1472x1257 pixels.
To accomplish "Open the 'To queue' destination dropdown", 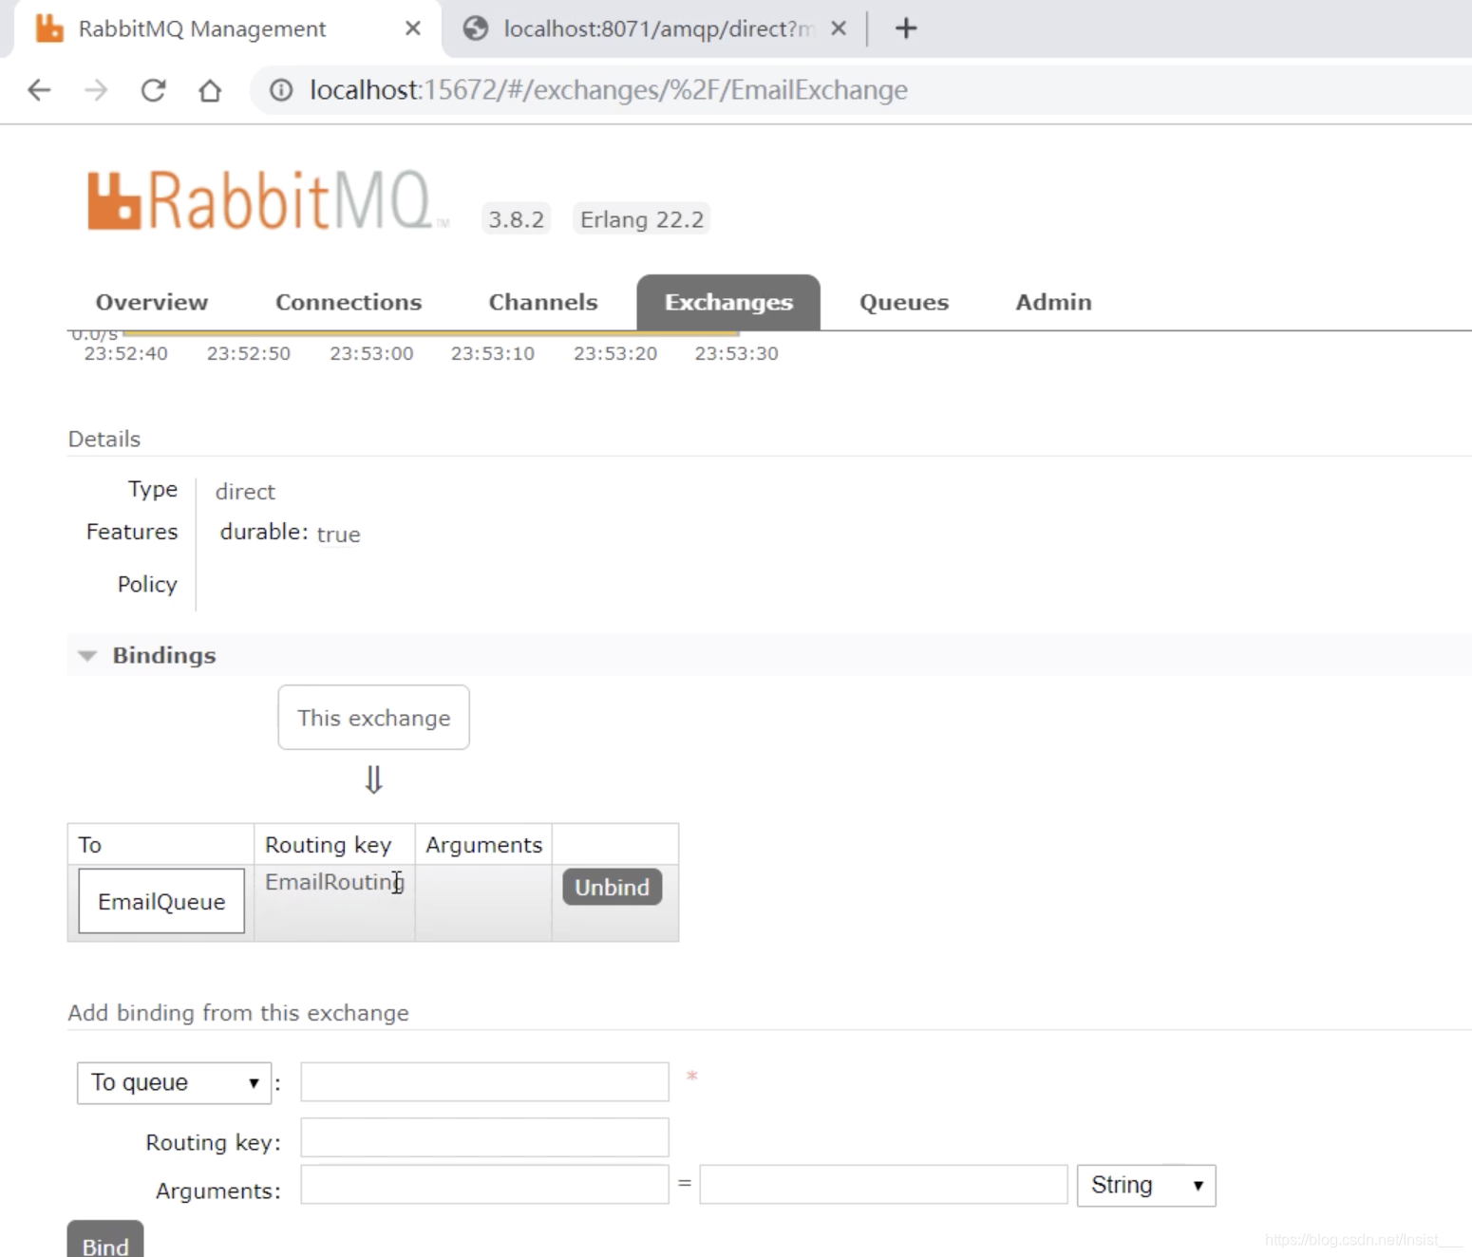I will pos(175,1082).
